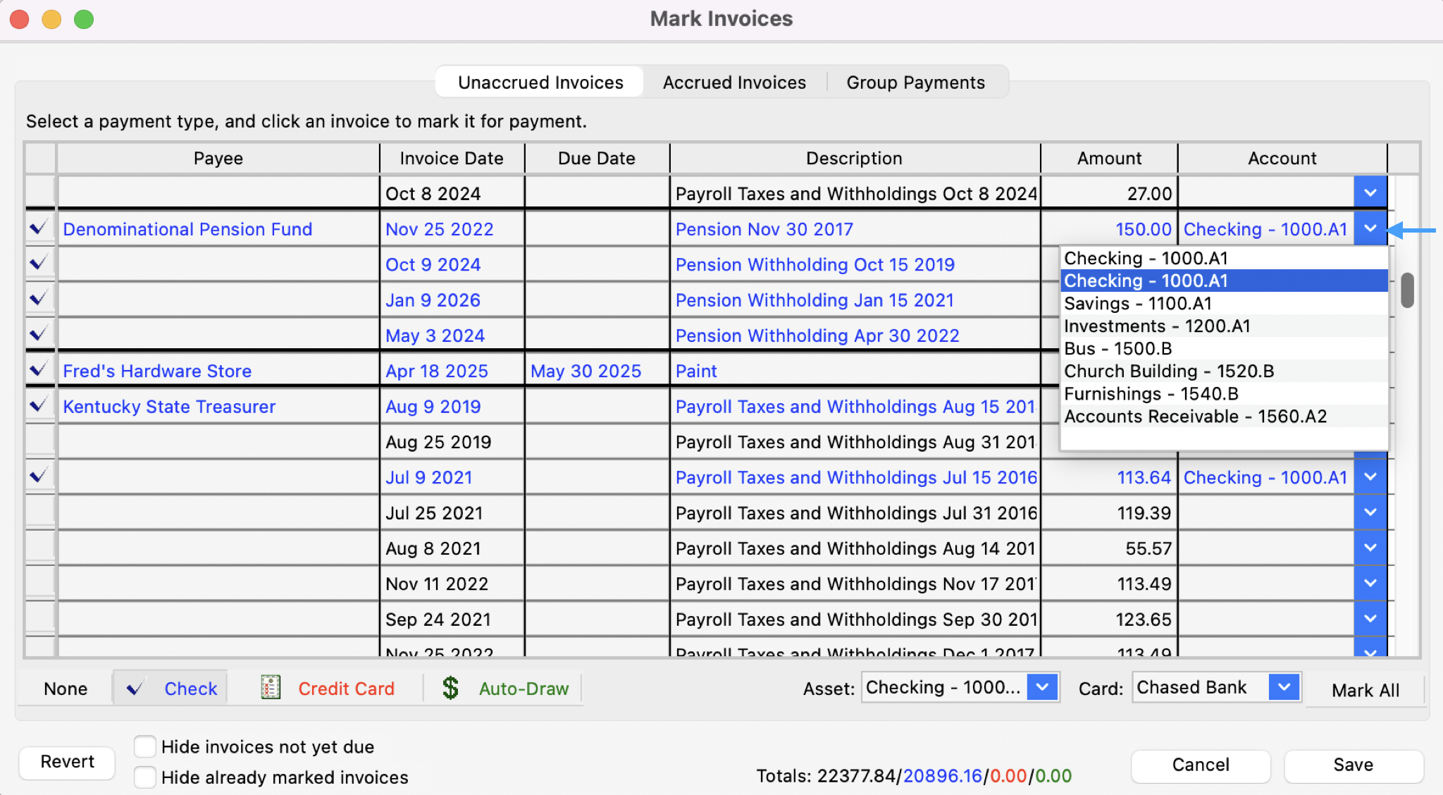Click the Check payment type checkmark icon
The height and width of the screenshot is (795, 1443).
[135, 687]
